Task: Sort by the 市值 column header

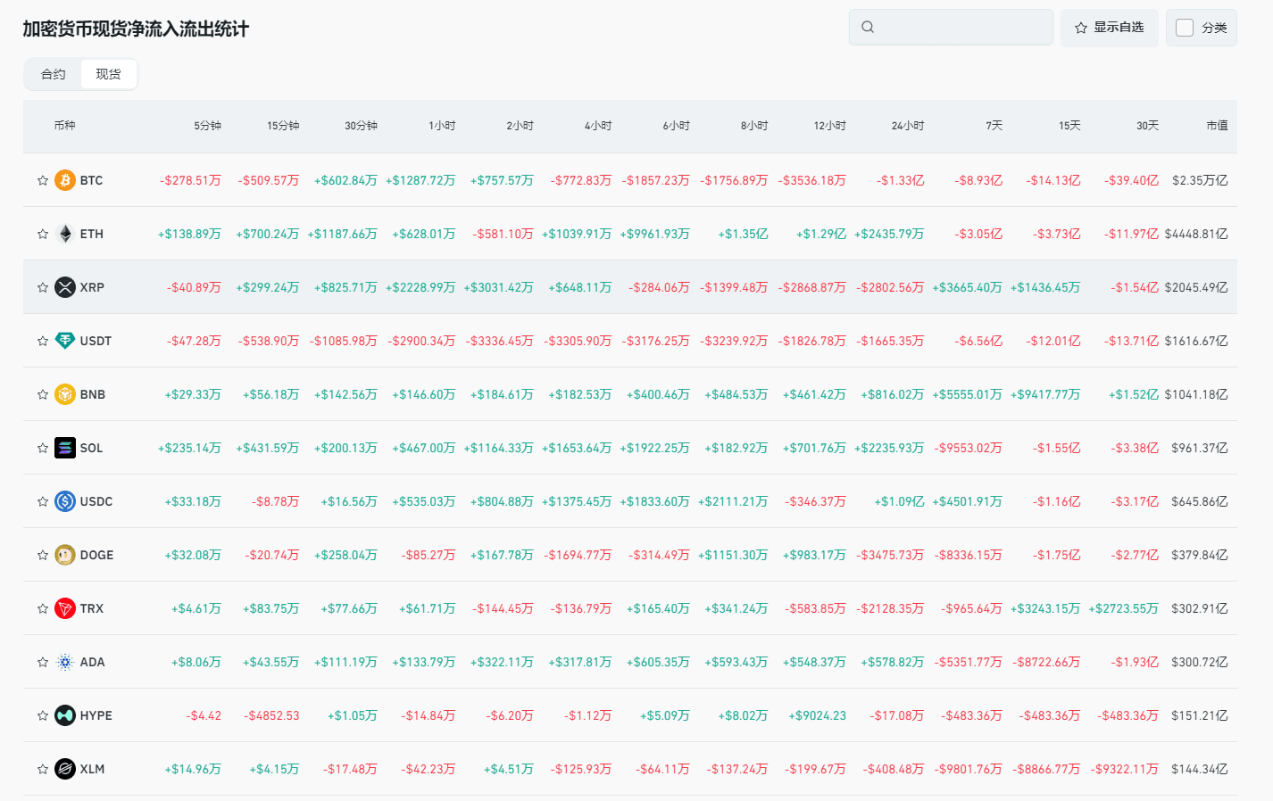Action: [1218, 126]
